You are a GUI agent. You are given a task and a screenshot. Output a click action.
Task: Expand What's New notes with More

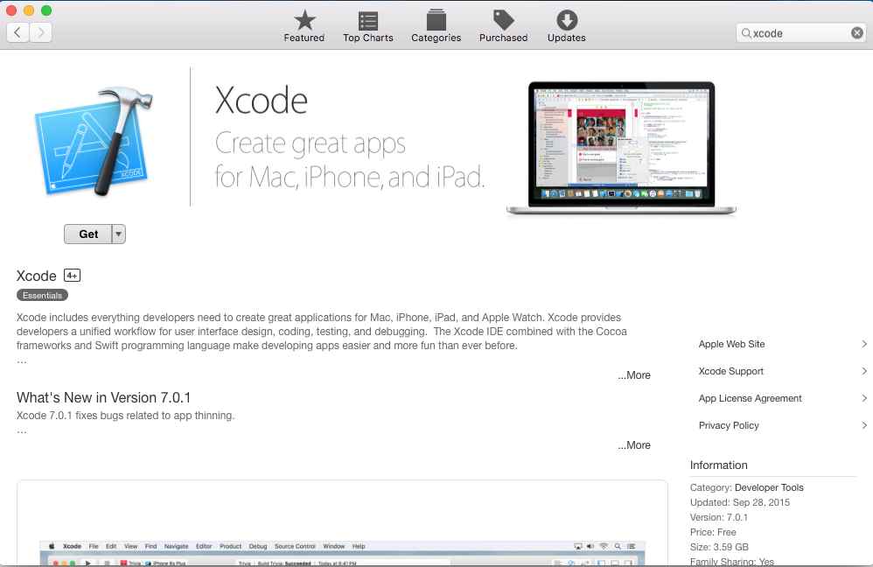coord(634,445)
